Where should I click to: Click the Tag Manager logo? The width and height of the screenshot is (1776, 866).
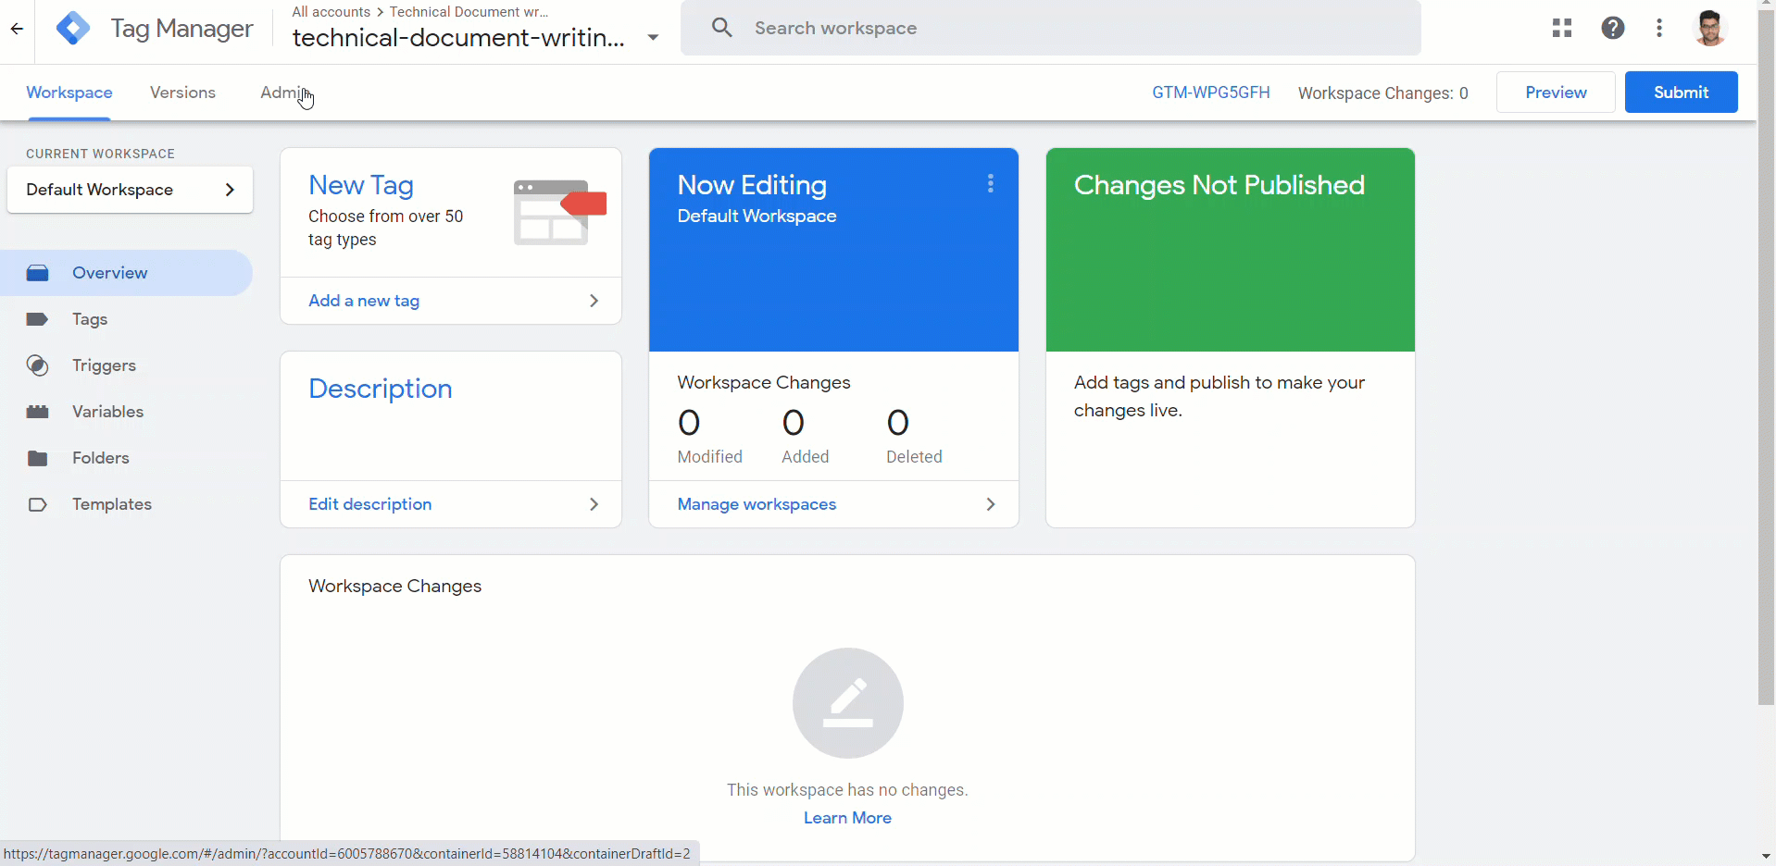(73, 29)
